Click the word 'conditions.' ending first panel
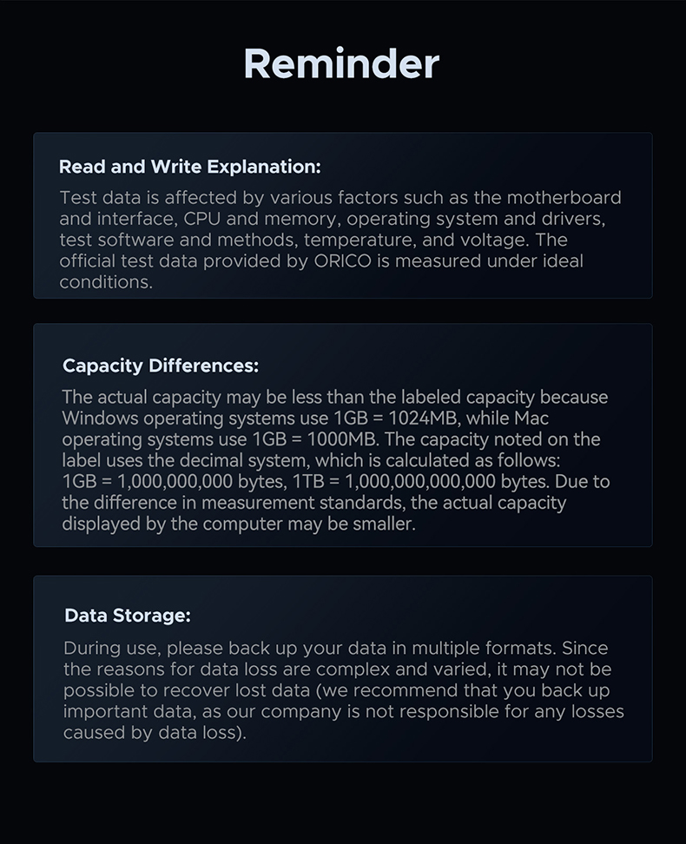Image resolution: width=686 pixels, height=844 pixels. pyautogui.click(x=106, y=282)
